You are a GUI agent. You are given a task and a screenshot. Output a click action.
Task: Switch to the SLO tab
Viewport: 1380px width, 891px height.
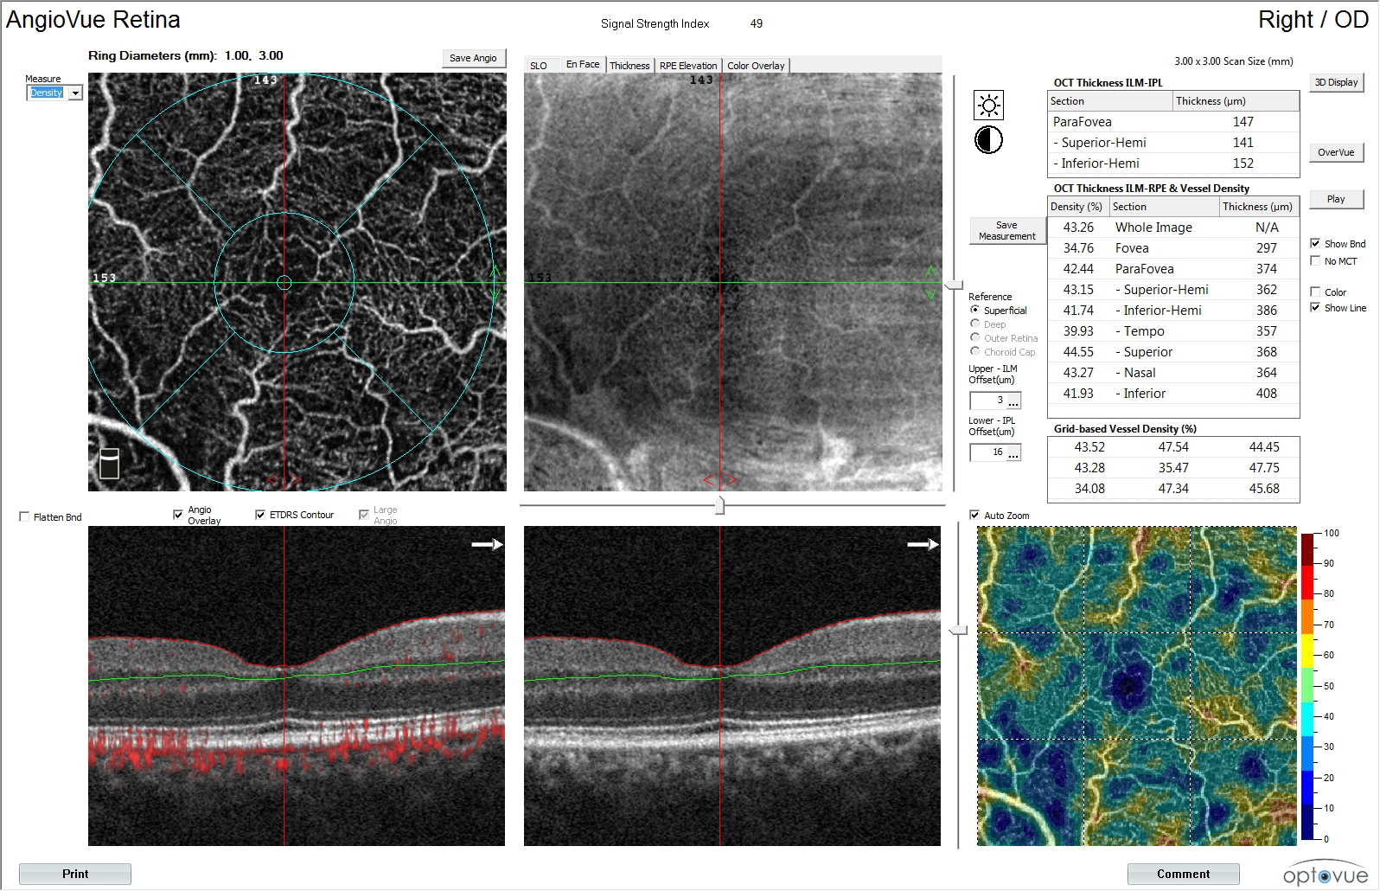[x=539, y=66]
